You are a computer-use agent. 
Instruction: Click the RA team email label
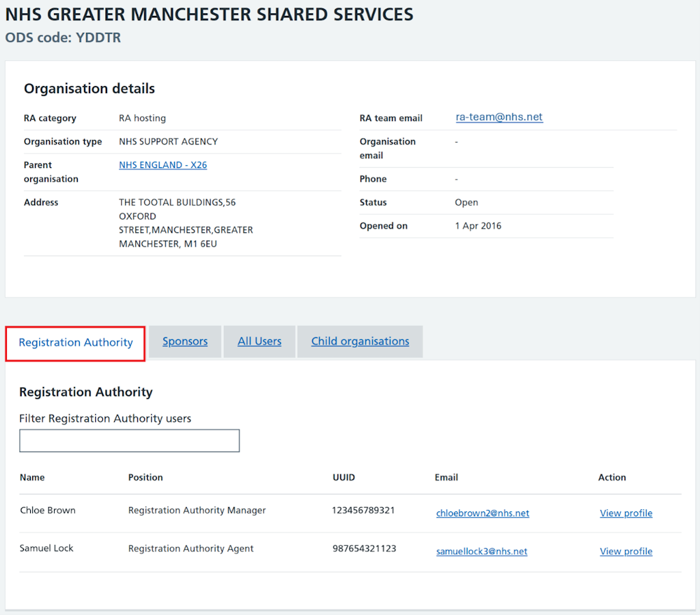(391, 118)
